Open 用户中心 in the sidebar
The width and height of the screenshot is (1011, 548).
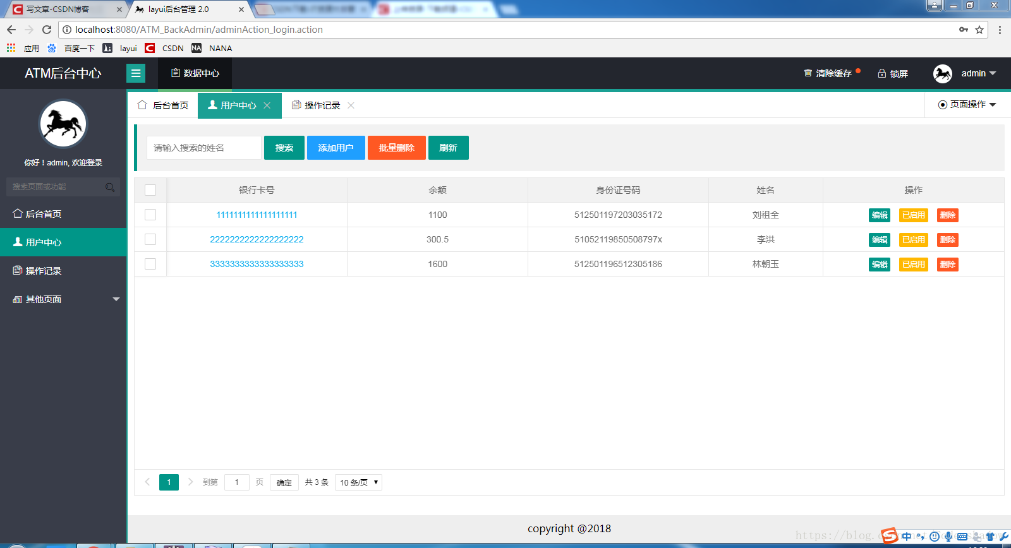tap(63, 242)
